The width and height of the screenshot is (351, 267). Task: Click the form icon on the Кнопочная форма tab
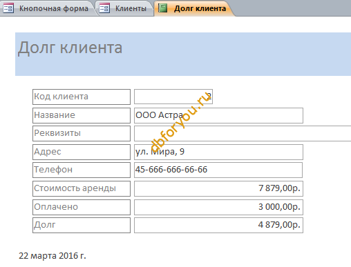pyautogui.click(x=8, y=8)
